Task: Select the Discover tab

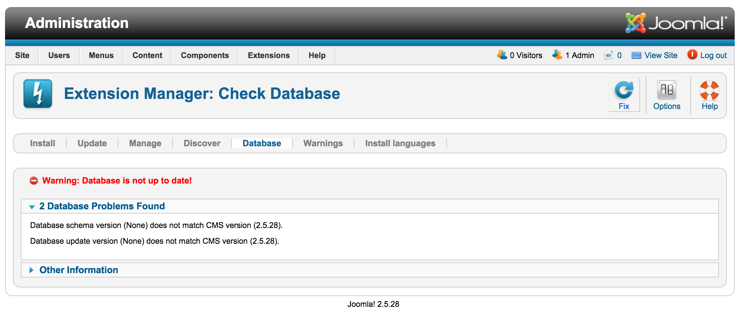Action: 202,143
